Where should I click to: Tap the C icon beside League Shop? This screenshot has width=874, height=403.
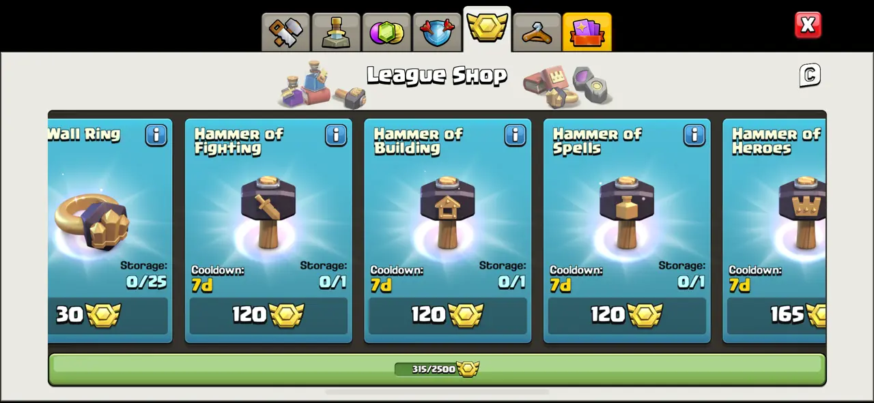coord(810,75)
